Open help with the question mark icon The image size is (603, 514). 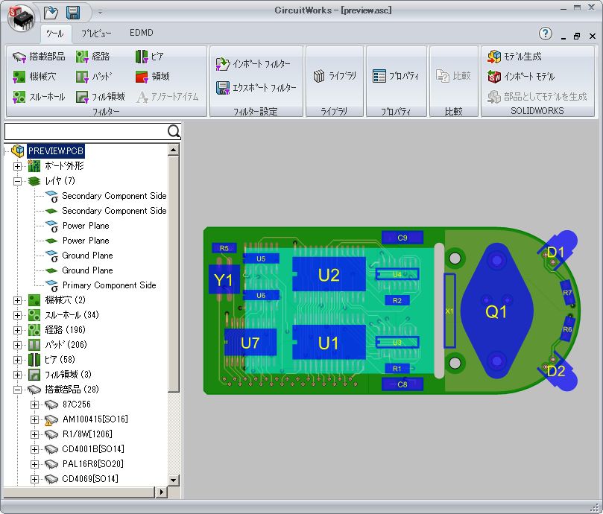click(546, 34)
